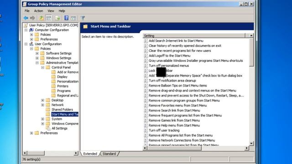Viewport: 292px width, 164px height.
Task: Click the User Configuration node icon
Action: 31,44
